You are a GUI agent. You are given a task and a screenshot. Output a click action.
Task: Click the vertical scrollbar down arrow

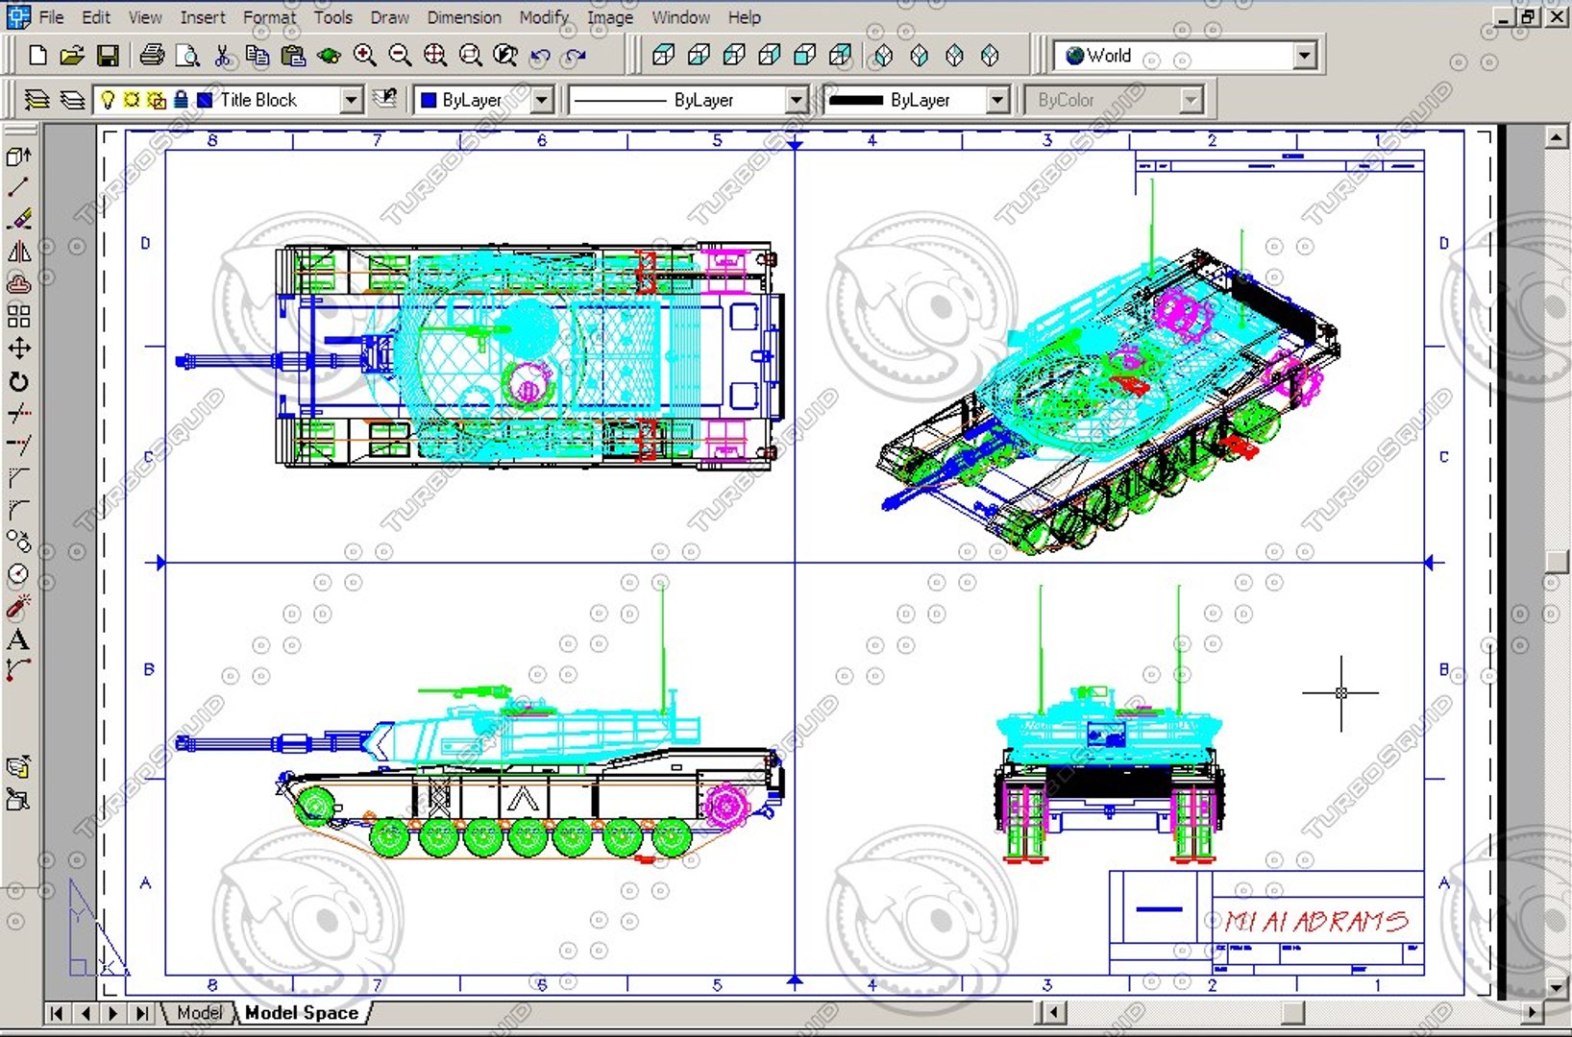click(1557, 986)
